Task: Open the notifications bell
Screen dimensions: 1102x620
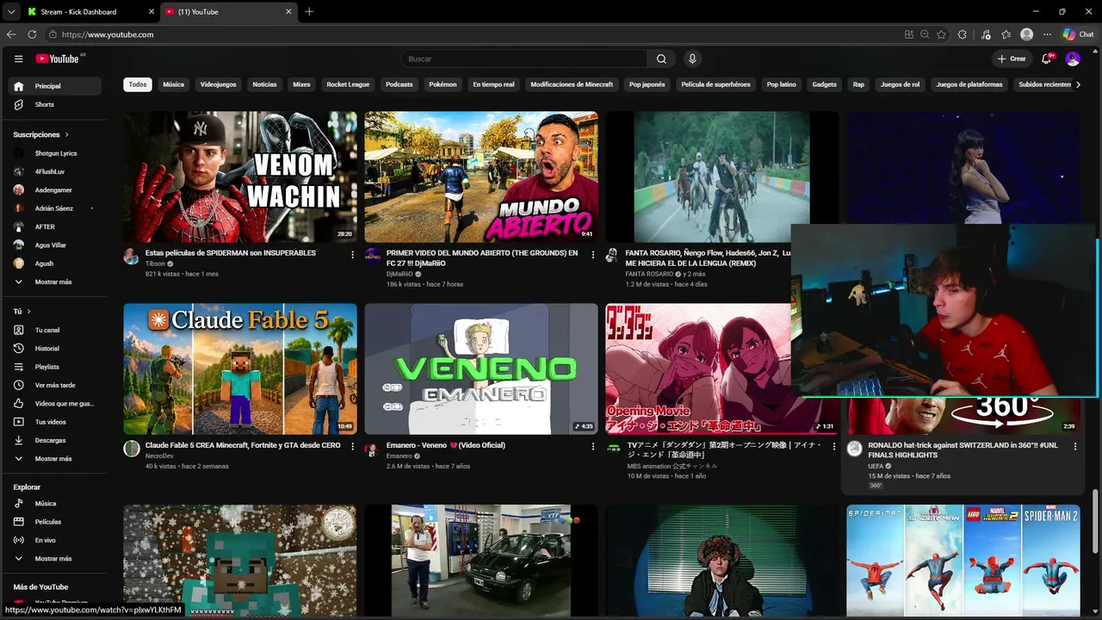Action: pos(1047,59)
